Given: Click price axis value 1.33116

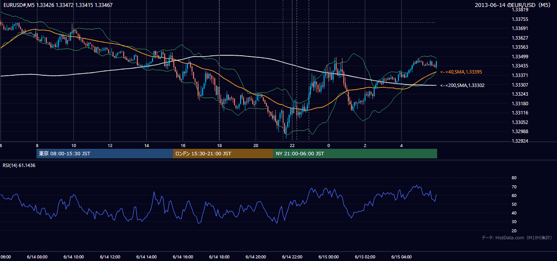Looking at the screenshot, I should [x=520, y=113].
